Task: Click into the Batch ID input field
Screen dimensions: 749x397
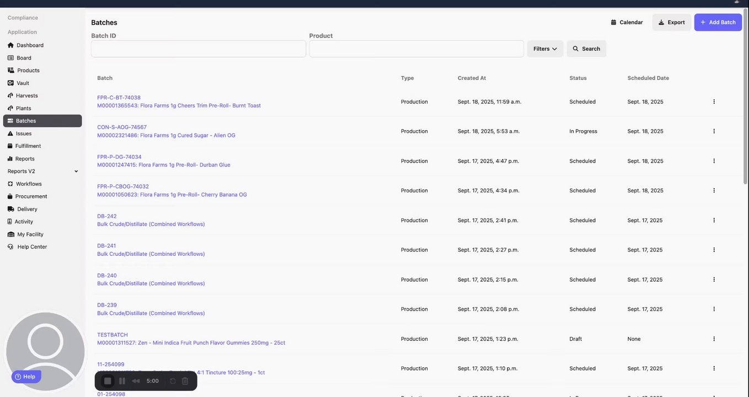Action: tap(199, 49)
